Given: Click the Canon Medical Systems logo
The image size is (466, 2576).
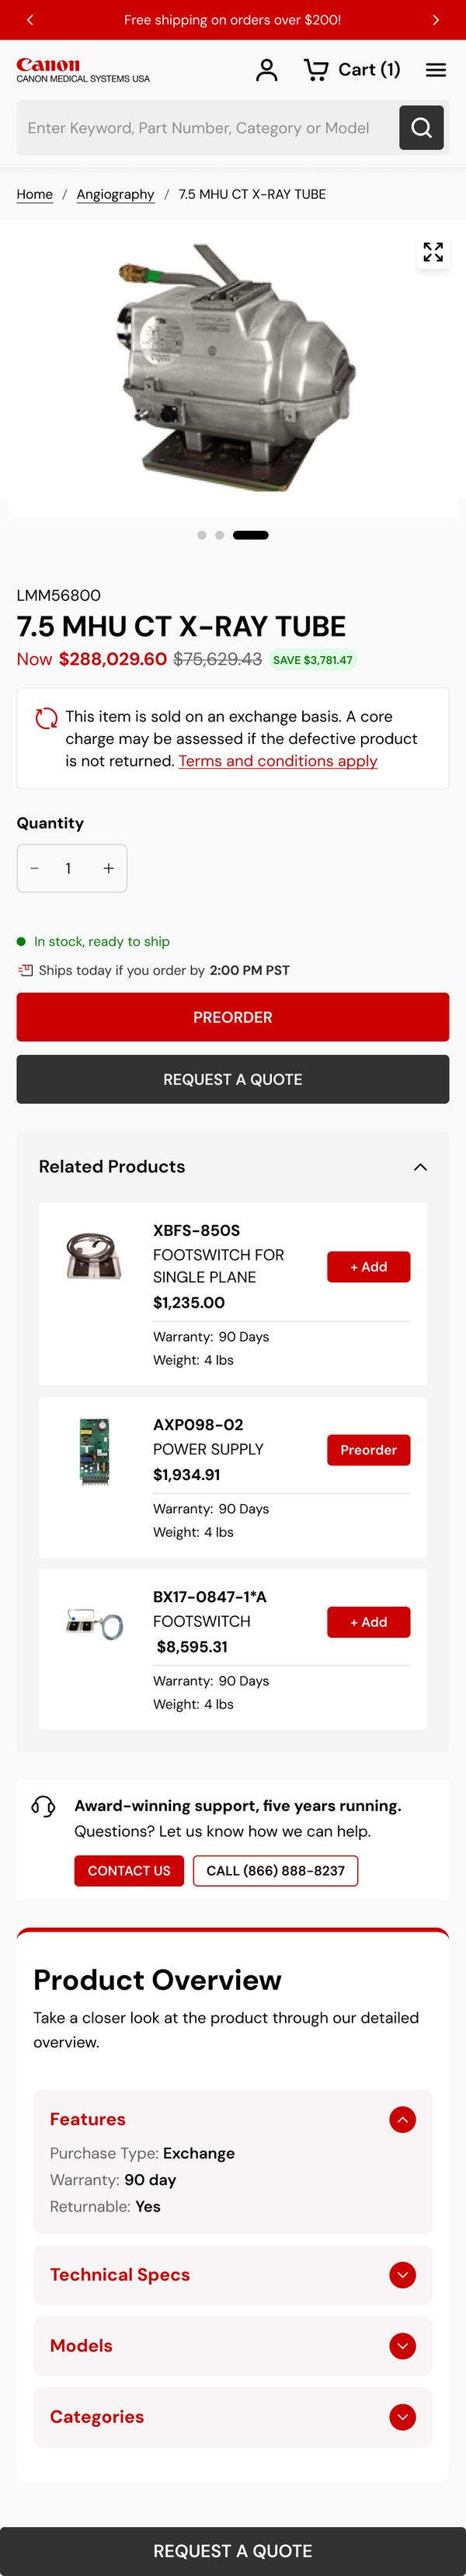Looking at the screenshot, I should pos(83,70).
